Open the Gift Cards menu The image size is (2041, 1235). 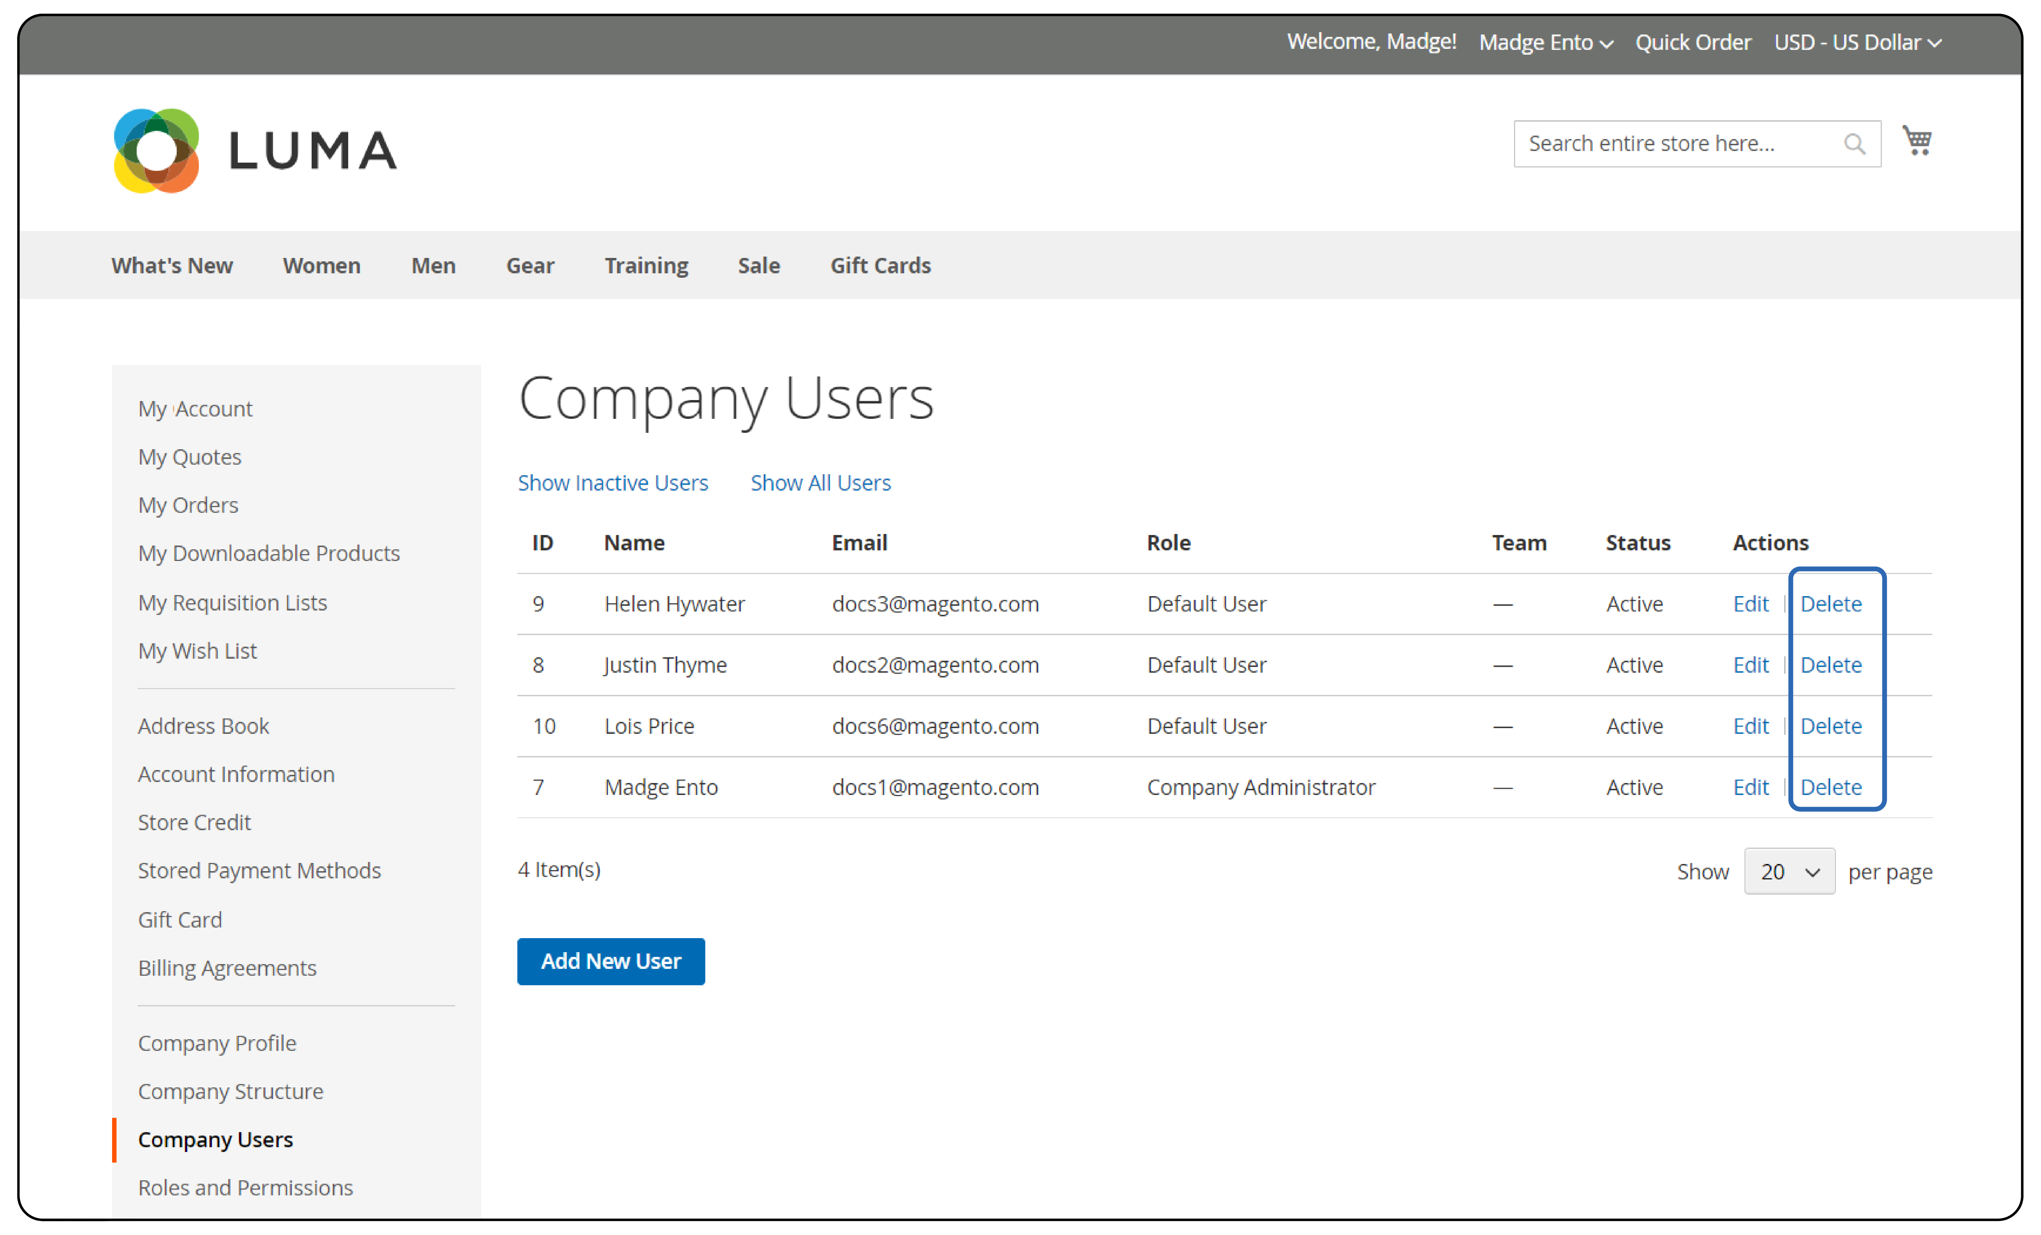pos(881,265)
